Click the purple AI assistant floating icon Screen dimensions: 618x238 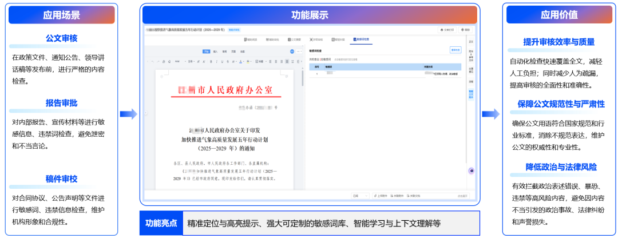tap(472, 170)
